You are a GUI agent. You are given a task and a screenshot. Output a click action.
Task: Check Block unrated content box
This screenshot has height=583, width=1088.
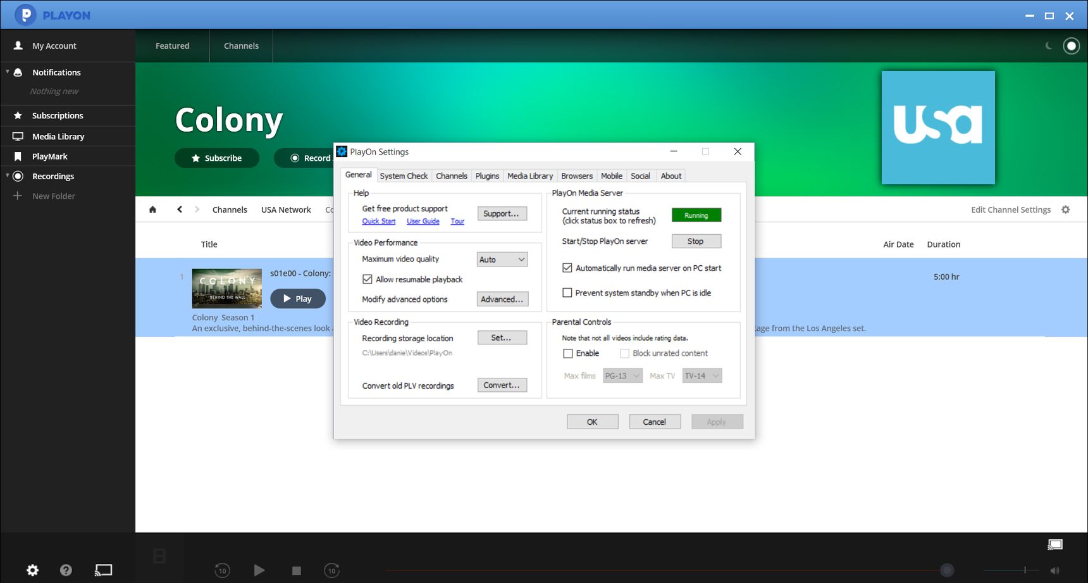coord(624,353)
